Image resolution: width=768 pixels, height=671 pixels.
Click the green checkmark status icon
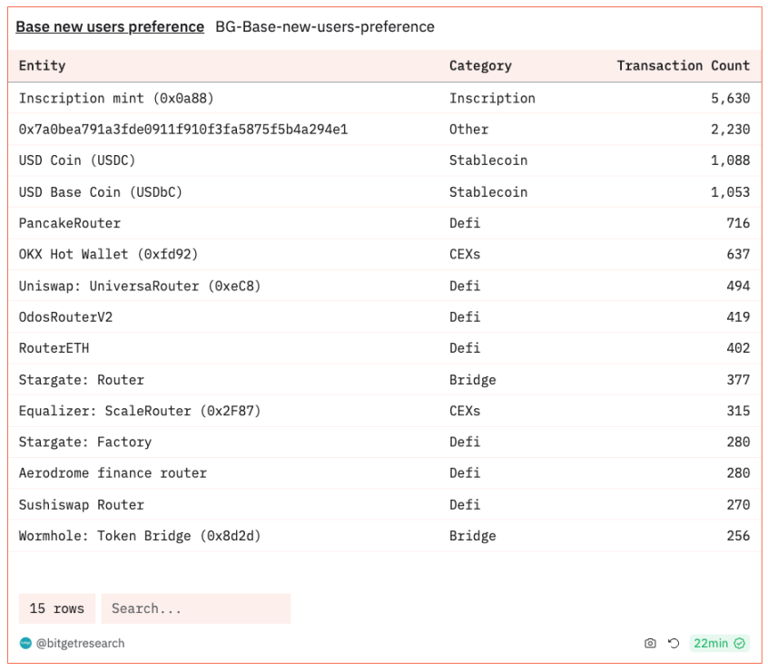740,644
